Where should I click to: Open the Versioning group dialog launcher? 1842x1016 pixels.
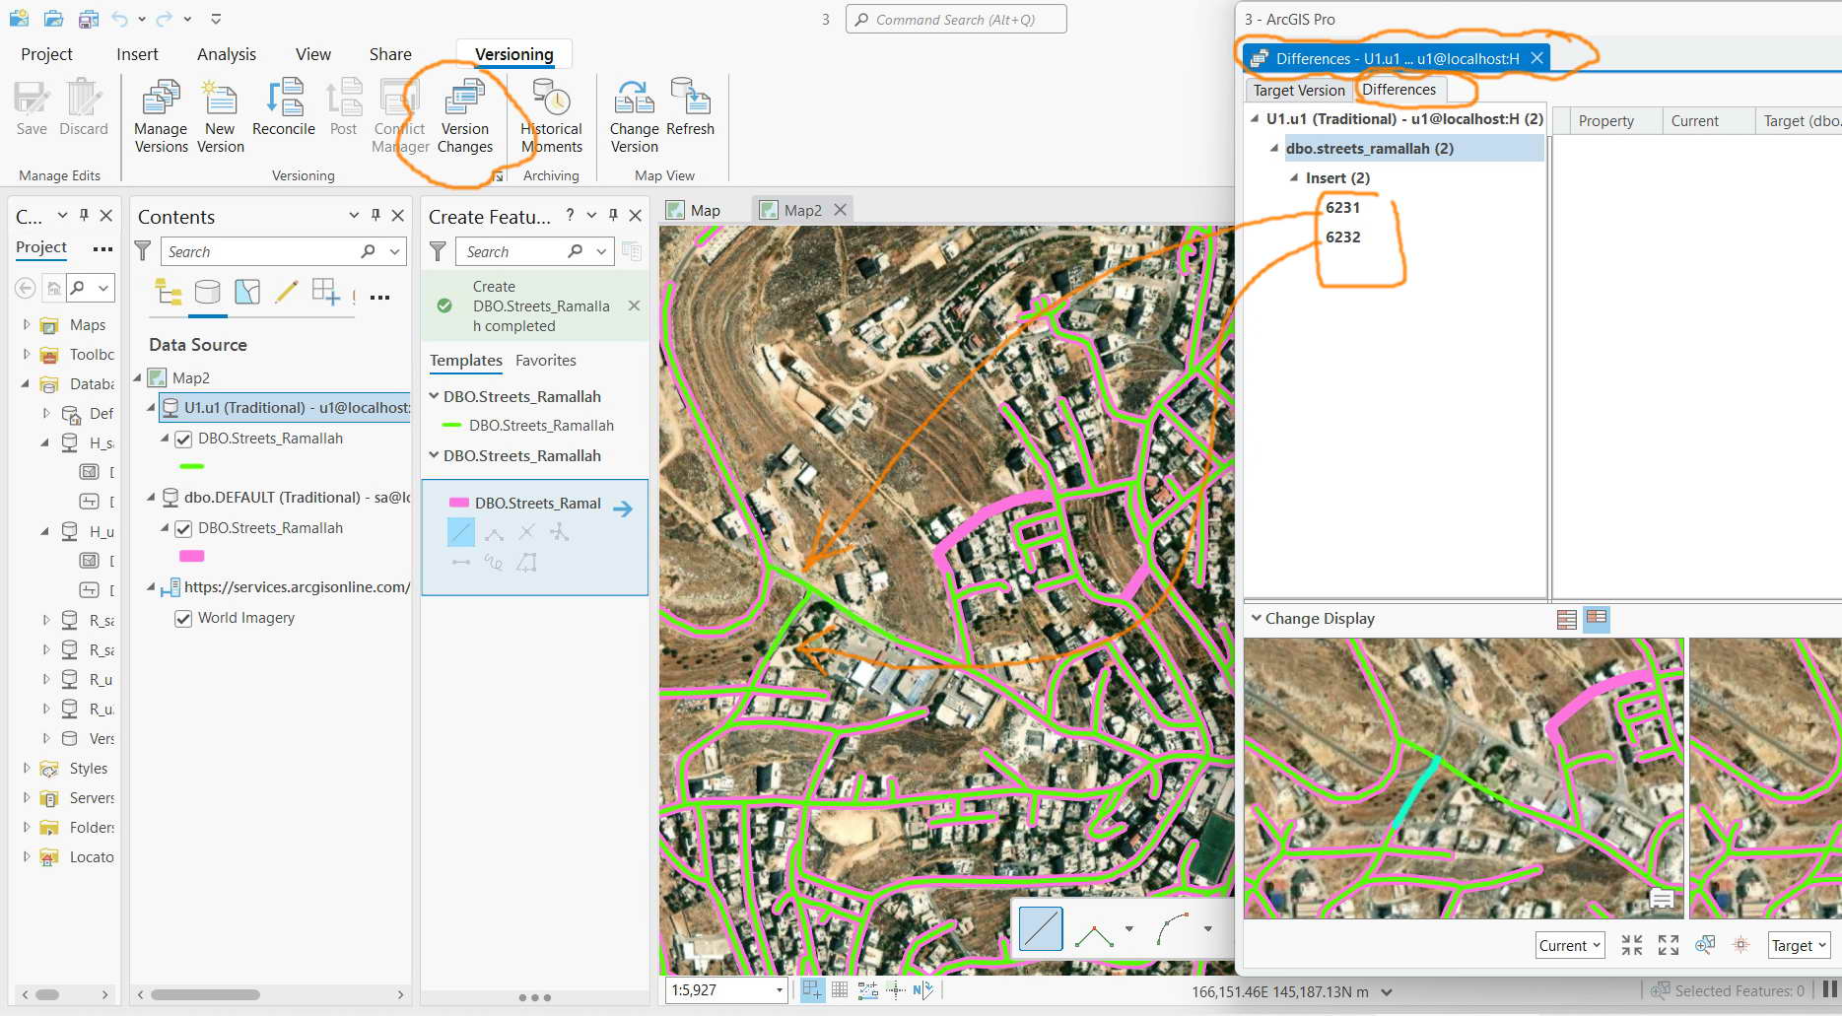point(498,176)
